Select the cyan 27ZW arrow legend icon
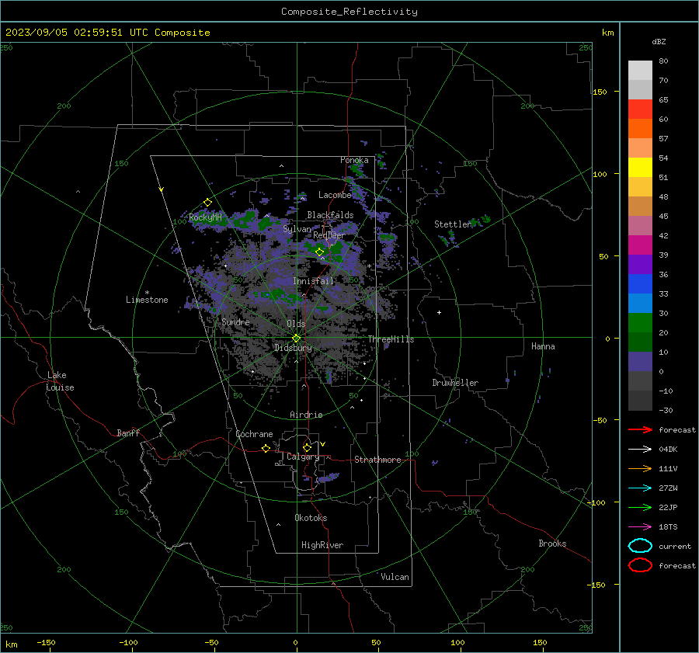Screen dimensions: 699x653 640,488
